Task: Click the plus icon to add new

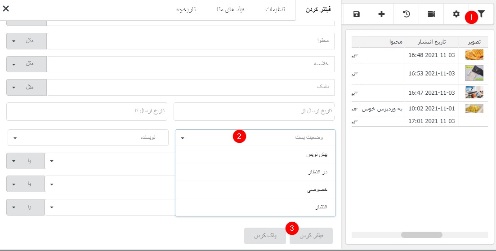Action: [x=381, y=14]
